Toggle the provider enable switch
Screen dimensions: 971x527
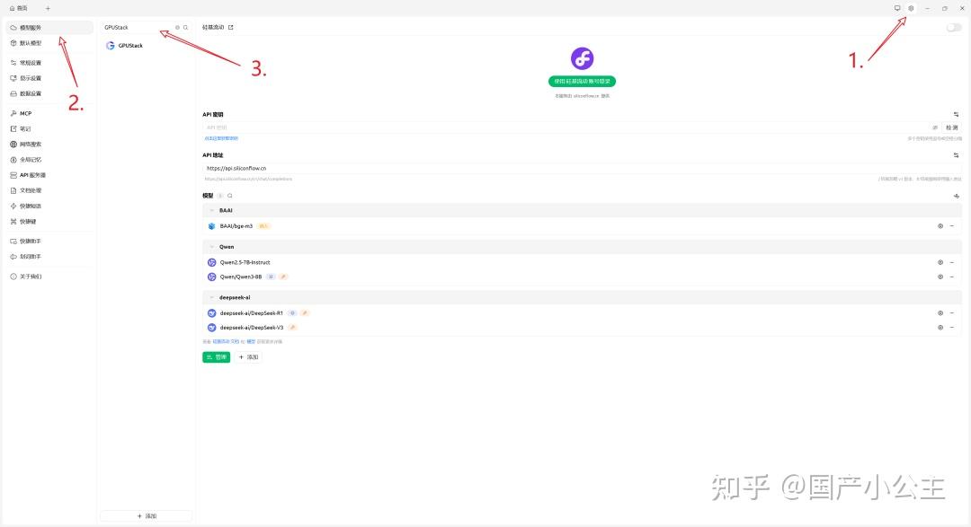pos(954,27)
